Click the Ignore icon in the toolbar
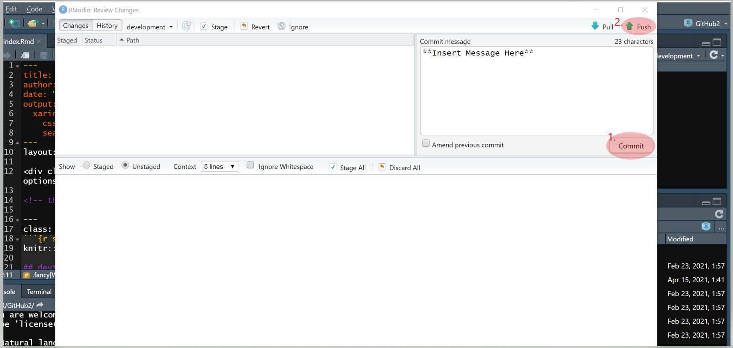Viewport: 733px width, 348px height. (x=282, y=26)
